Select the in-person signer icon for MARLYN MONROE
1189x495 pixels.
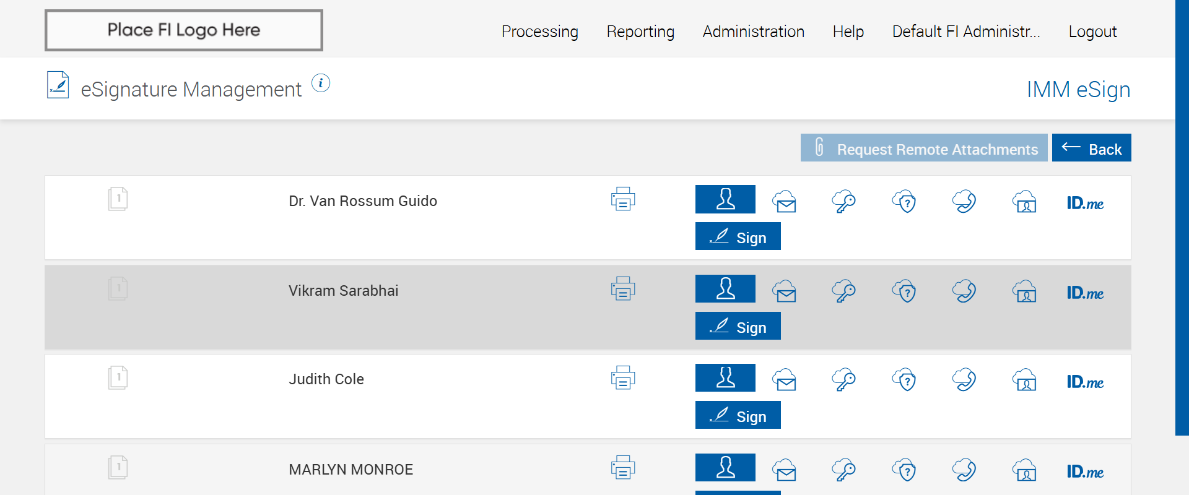[x=725, y=467]
